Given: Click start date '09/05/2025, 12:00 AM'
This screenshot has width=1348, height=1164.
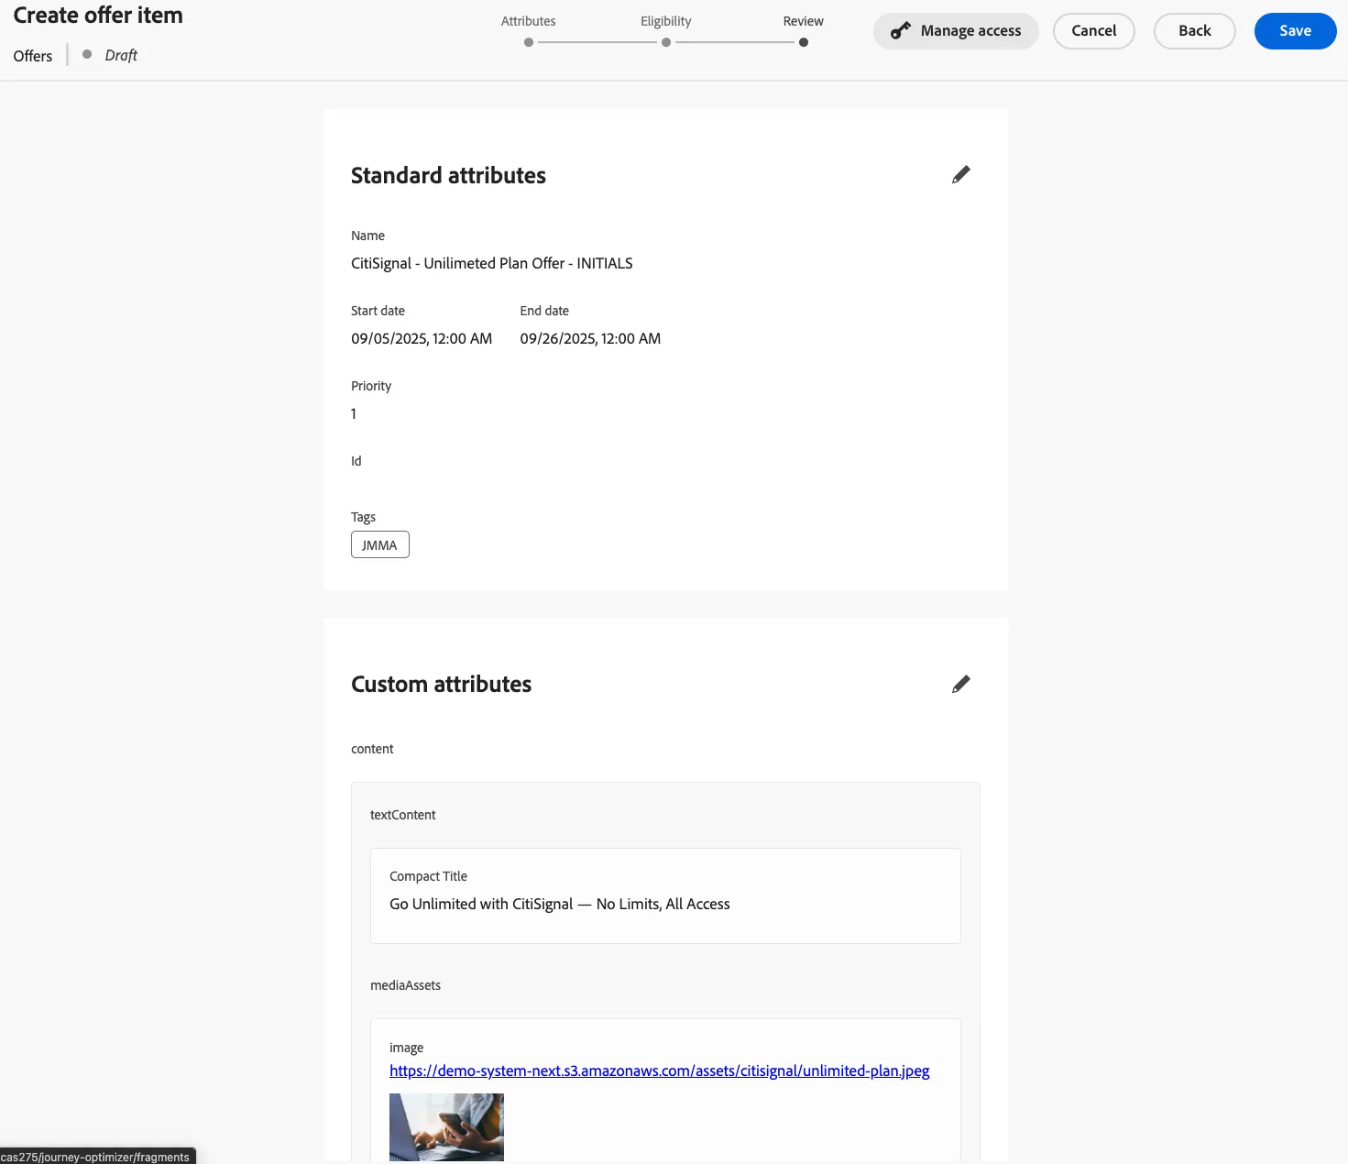Looking at the screenshot, I should point(422,338).
